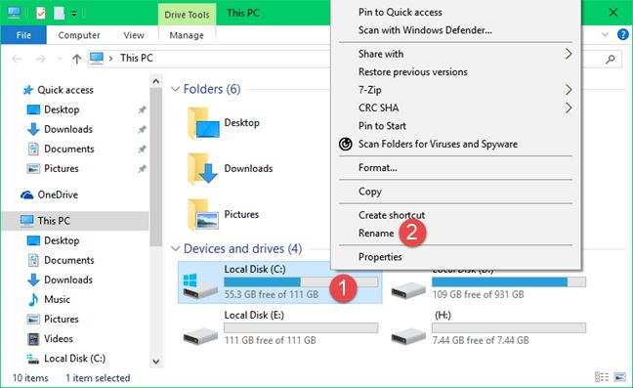Go up one level with the Up arrow
Screen dimensions: 633x388
click(x=77, y=59)
